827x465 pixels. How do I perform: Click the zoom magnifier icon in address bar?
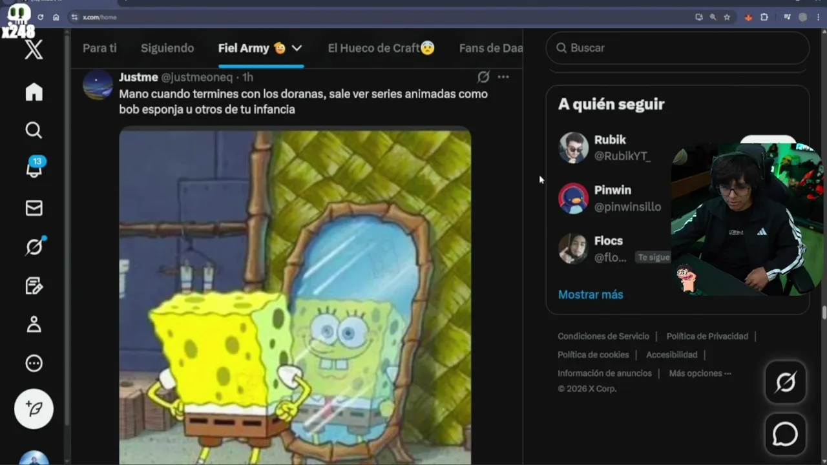click(713, 17)
